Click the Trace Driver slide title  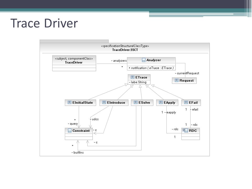pos(44,23)
